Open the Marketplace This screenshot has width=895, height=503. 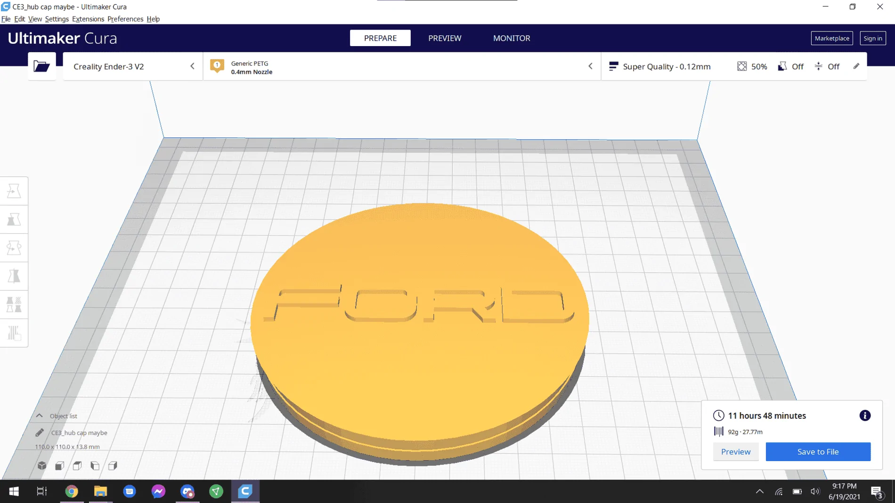point(832,38)
